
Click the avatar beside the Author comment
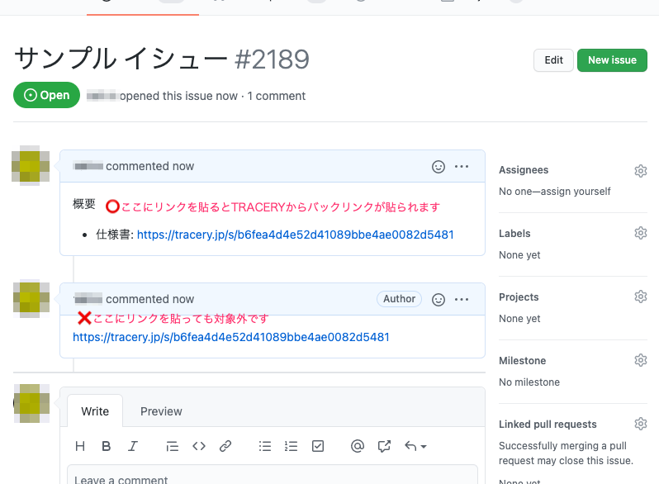31,298
